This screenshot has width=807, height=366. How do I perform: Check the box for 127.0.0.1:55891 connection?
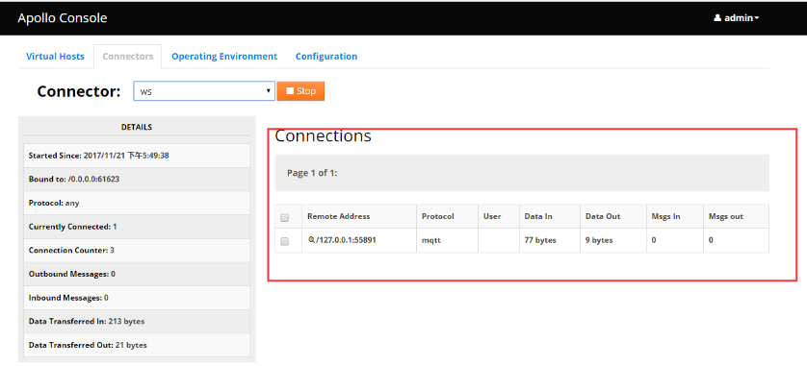[x=284, y=241]
